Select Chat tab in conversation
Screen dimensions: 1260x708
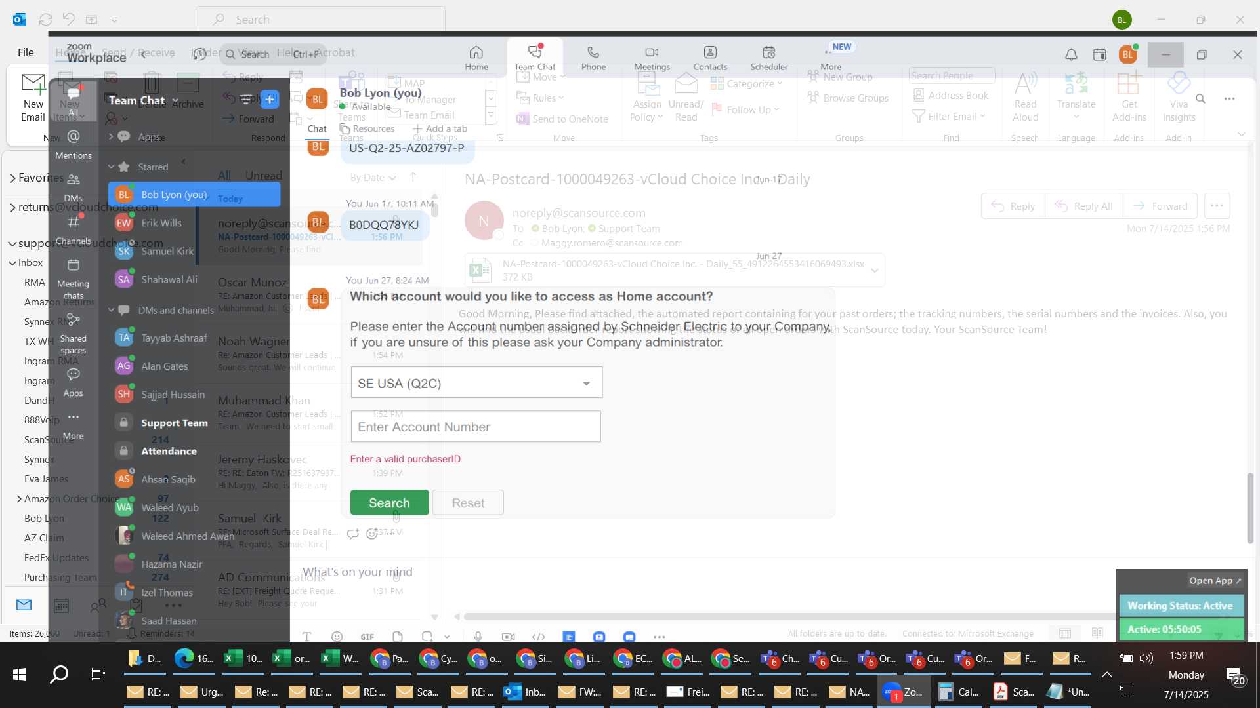click(317, 128)
